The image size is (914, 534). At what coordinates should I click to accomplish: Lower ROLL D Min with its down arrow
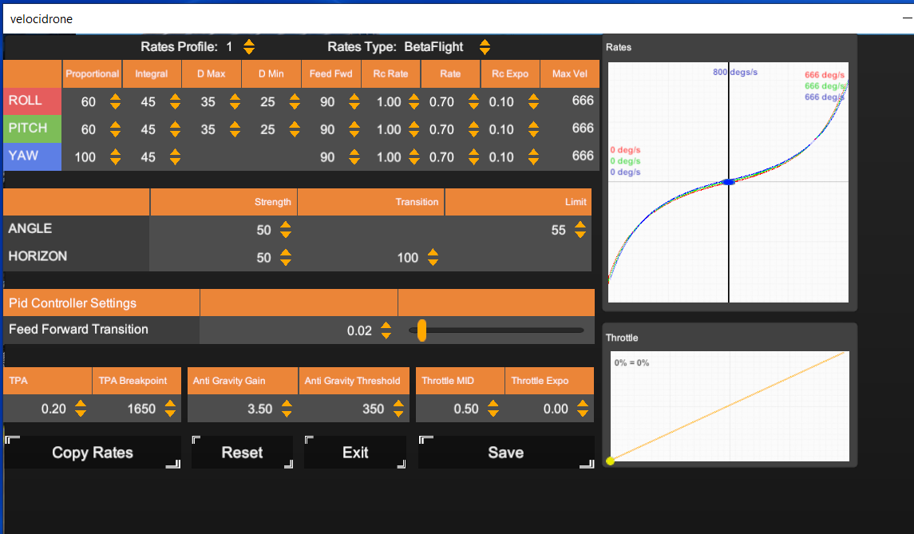[295, 106]
